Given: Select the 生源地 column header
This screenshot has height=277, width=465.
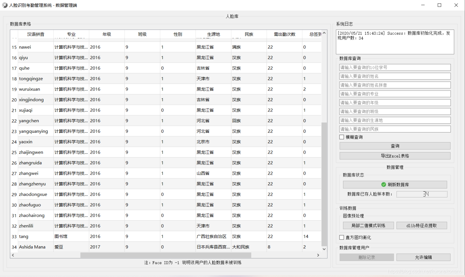Looking at the screenshot, I should point(213,34).
